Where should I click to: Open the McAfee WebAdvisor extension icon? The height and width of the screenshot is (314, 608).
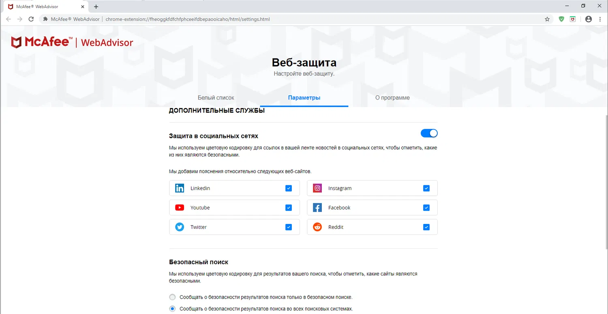coord(573,19)
